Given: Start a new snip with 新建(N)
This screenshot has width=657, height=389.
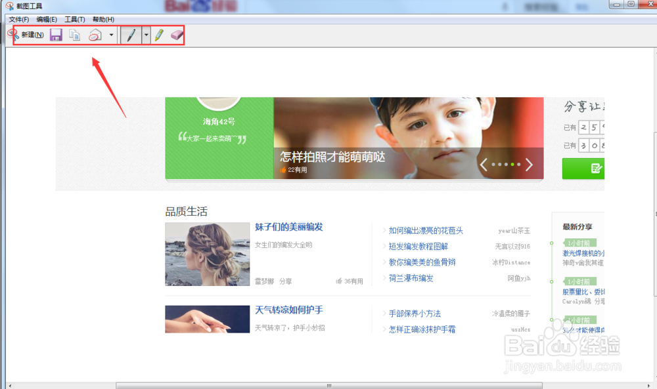Looking at the screenshot, I should pos(29,35).
